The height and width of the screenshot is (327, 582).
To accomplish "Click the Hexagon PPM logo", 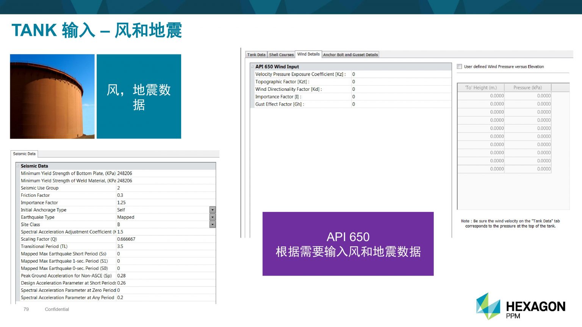I will coord(521,306).
